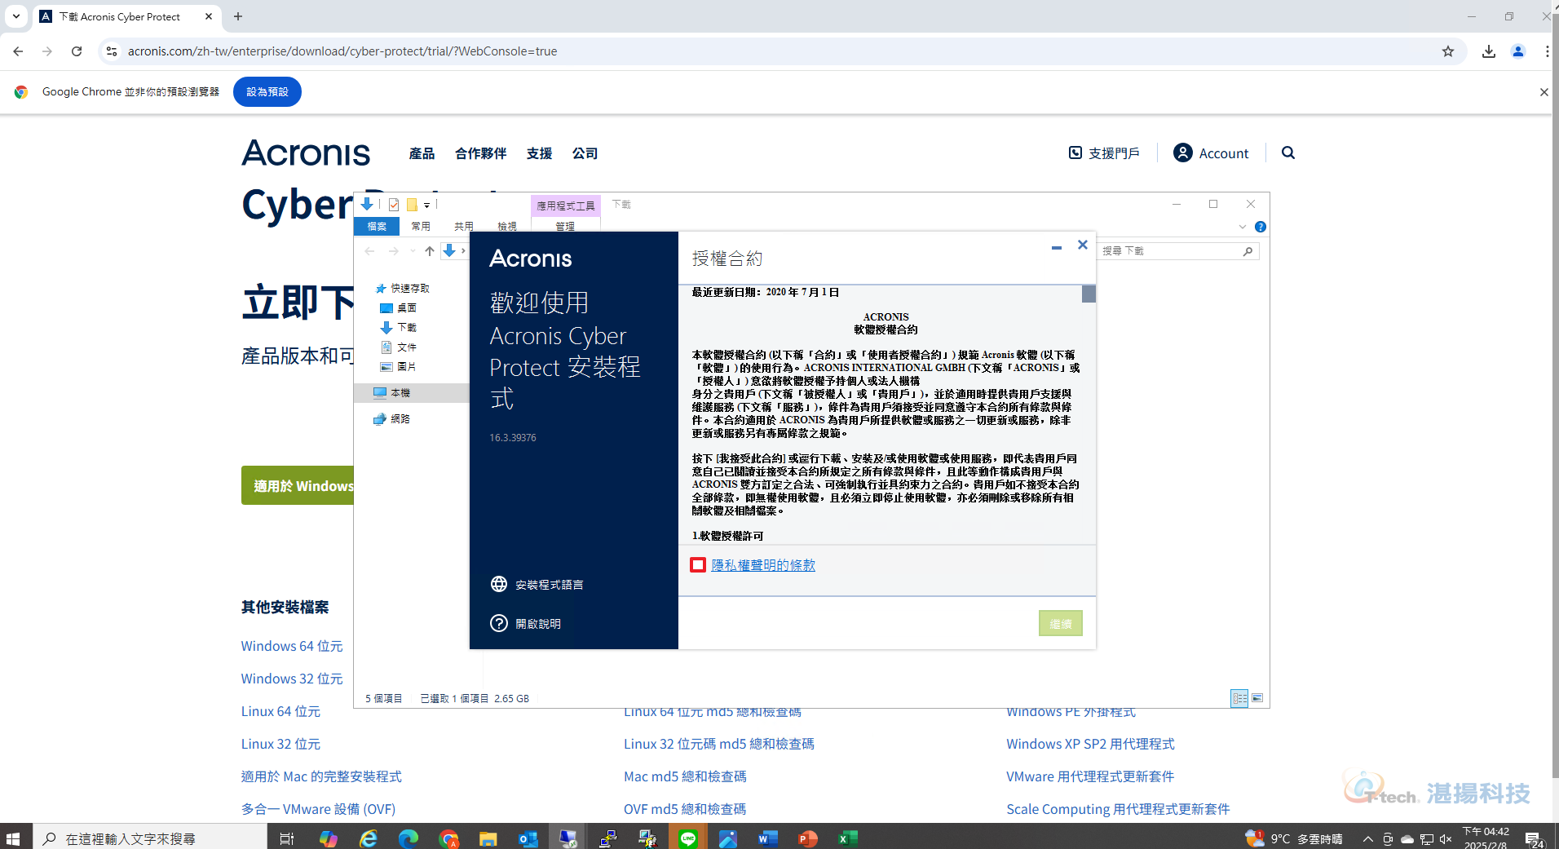Switch Explorer to details view icon
The width and height of the screenshot is (1559, 849).
(1239, 698)
